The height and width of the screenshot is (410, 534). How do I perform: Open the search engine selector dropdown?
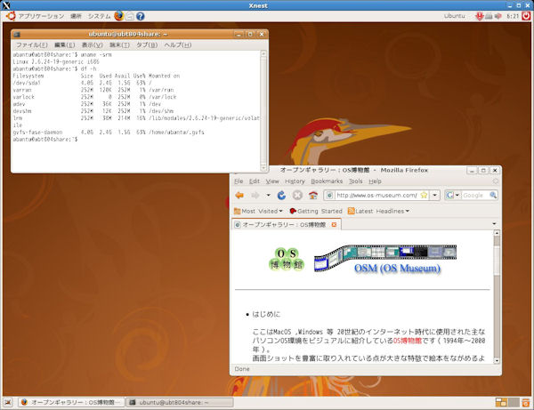[453, 195]
